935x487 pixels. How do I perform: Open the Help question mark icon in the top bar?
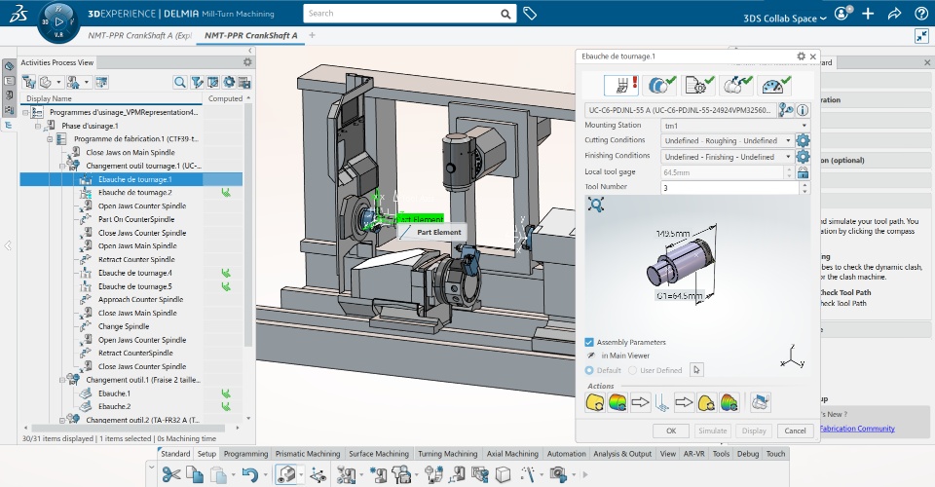coord(921,14)
